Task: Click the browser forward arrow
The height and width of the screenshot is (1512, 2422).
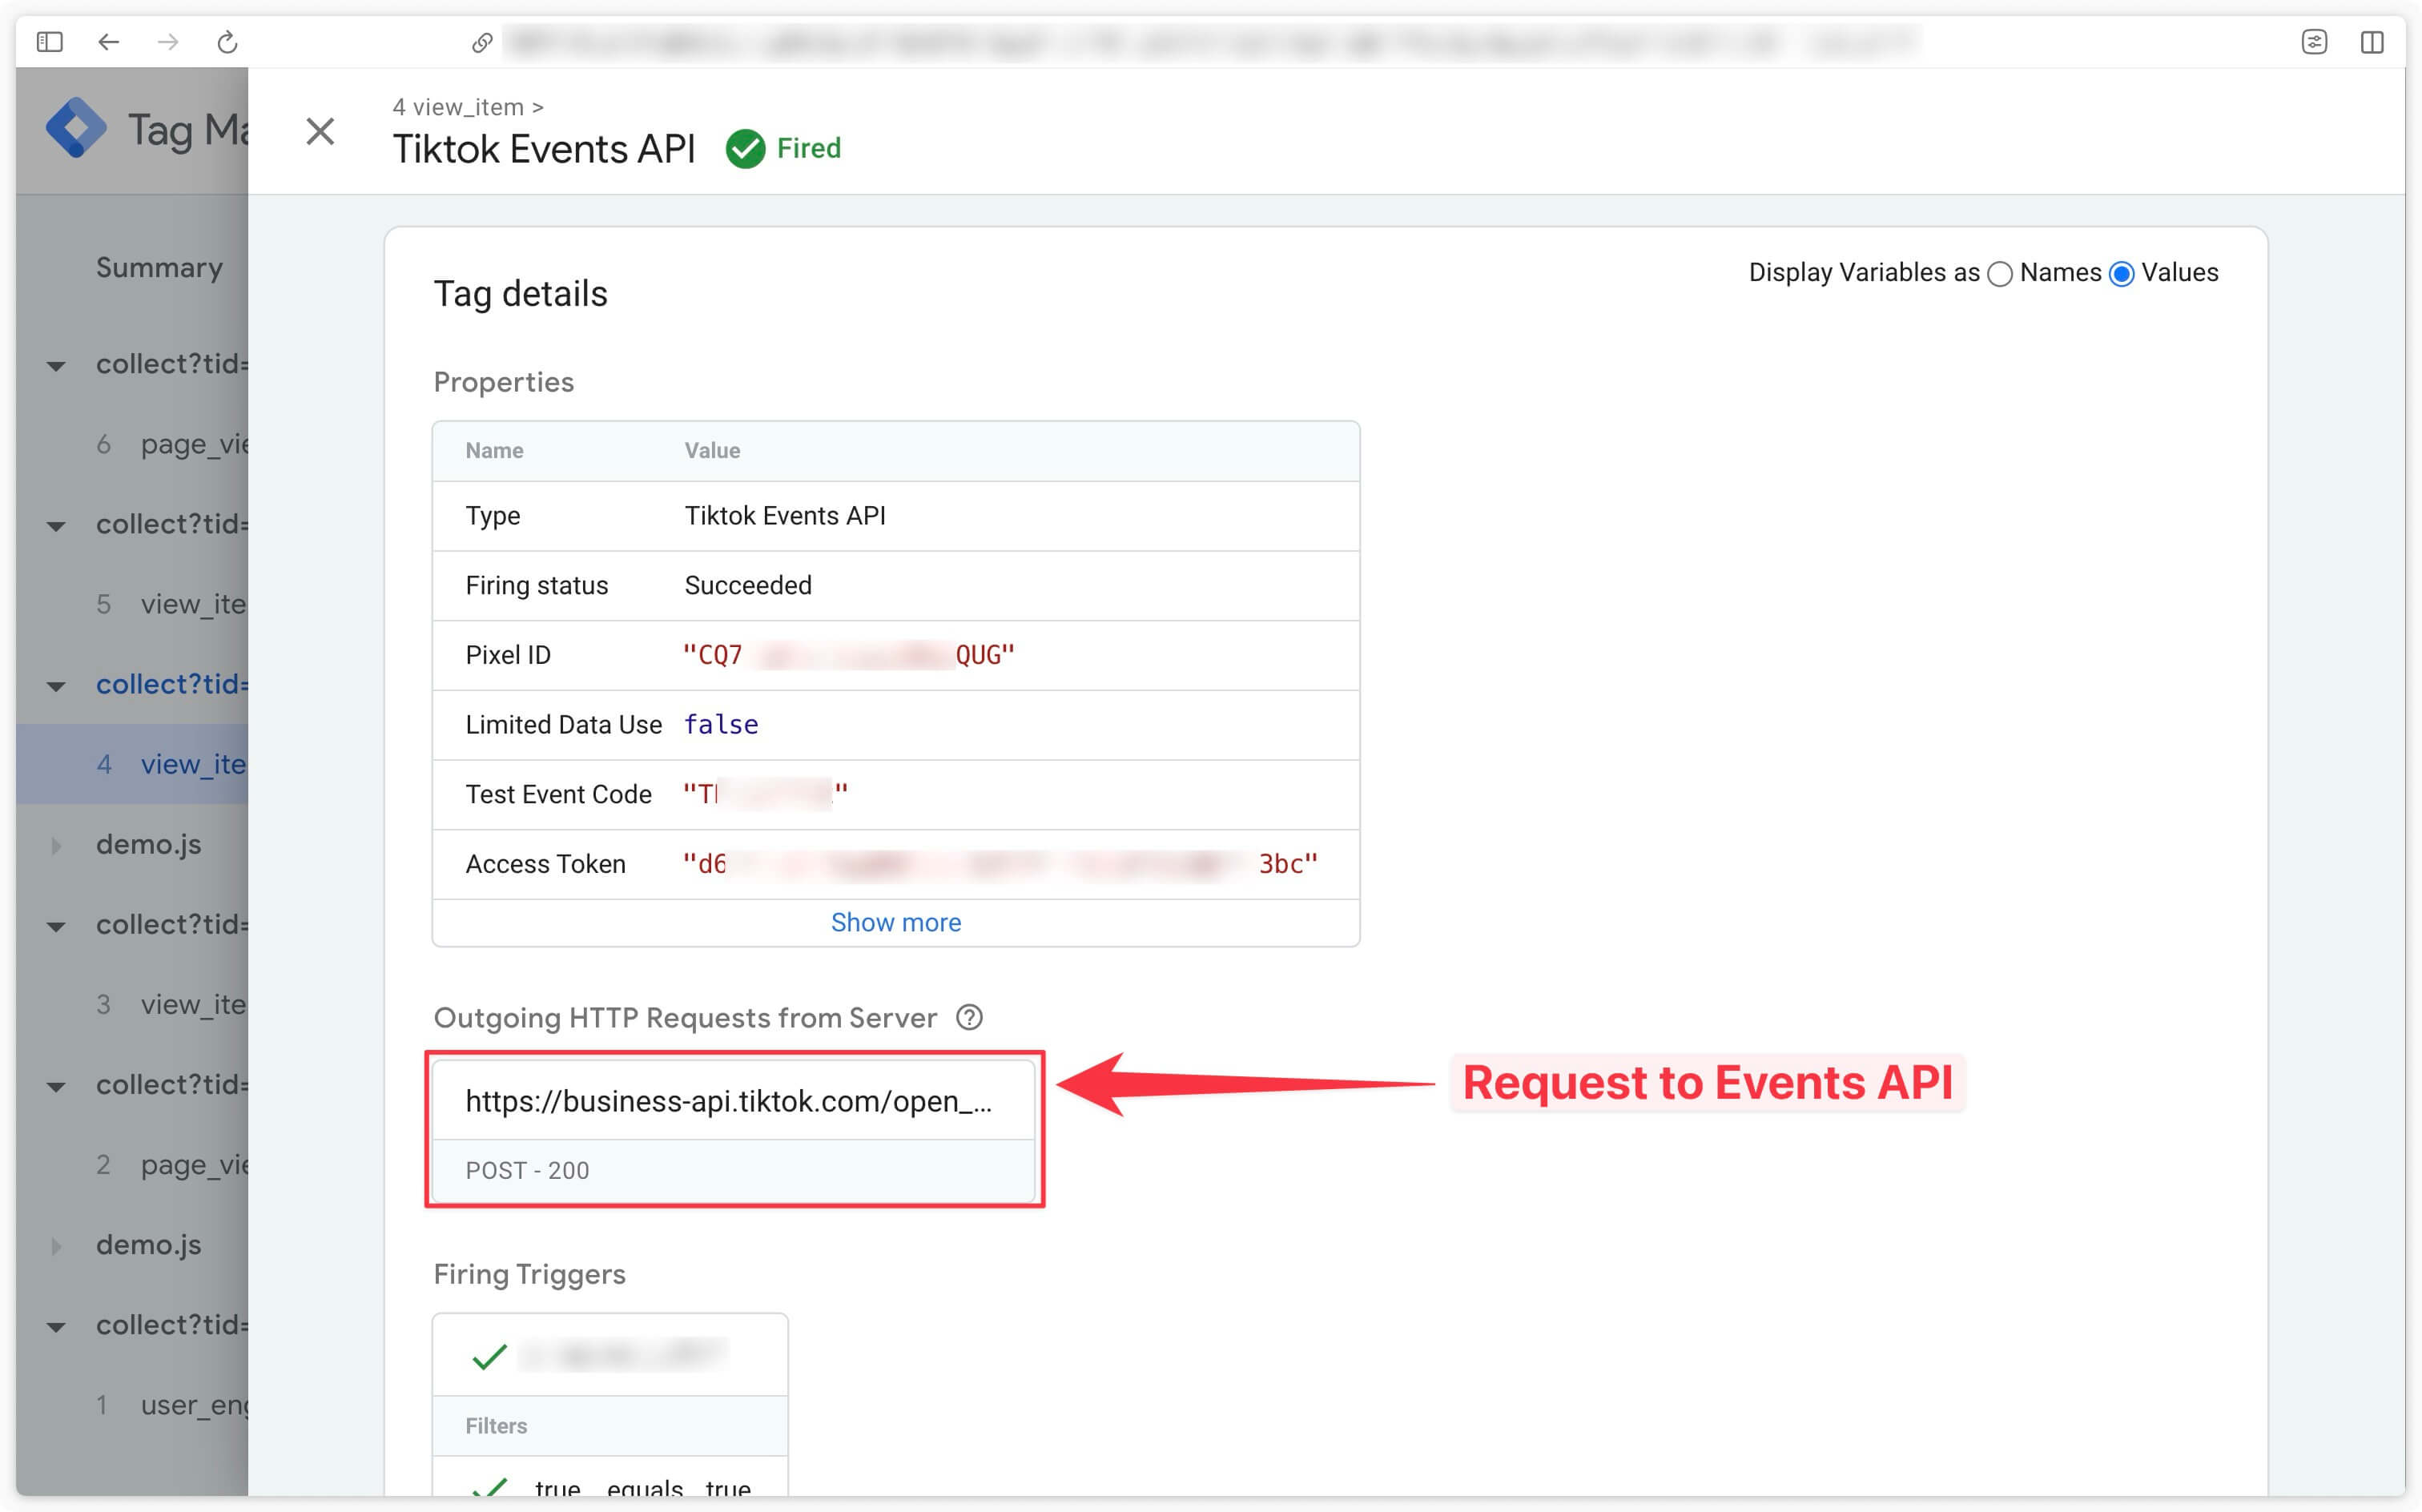Action: [168, 42]
